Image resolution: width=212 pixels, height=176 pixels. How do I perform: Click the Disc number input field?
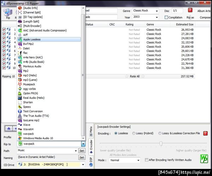177,11
